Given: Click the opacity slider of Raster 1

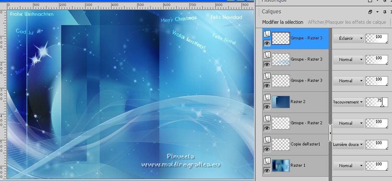Looking at the screenshot, I should [x=377, y=165].
